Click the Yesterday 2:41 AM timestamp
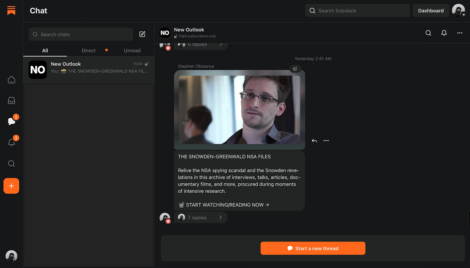 click(x=313, y=59)
